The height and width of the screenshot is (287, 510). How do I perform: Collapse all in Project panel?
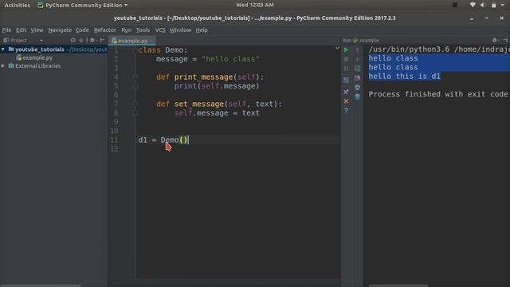coord(81,41)
